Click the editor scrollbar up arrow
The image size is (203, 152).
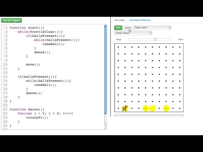pyautogui.click(x=105, y=125)
